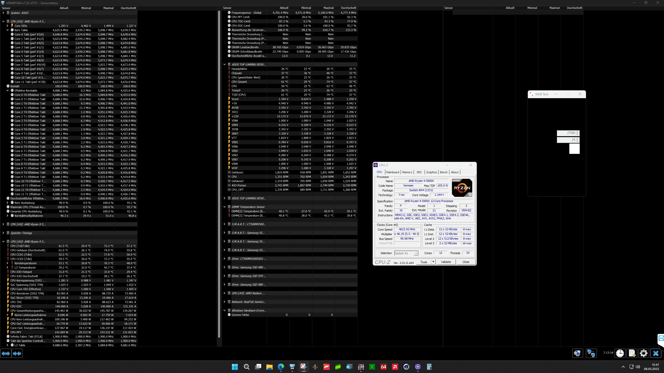Expand Kerntemperaturen node
The image size is (664, 373).
coord(8,263)
